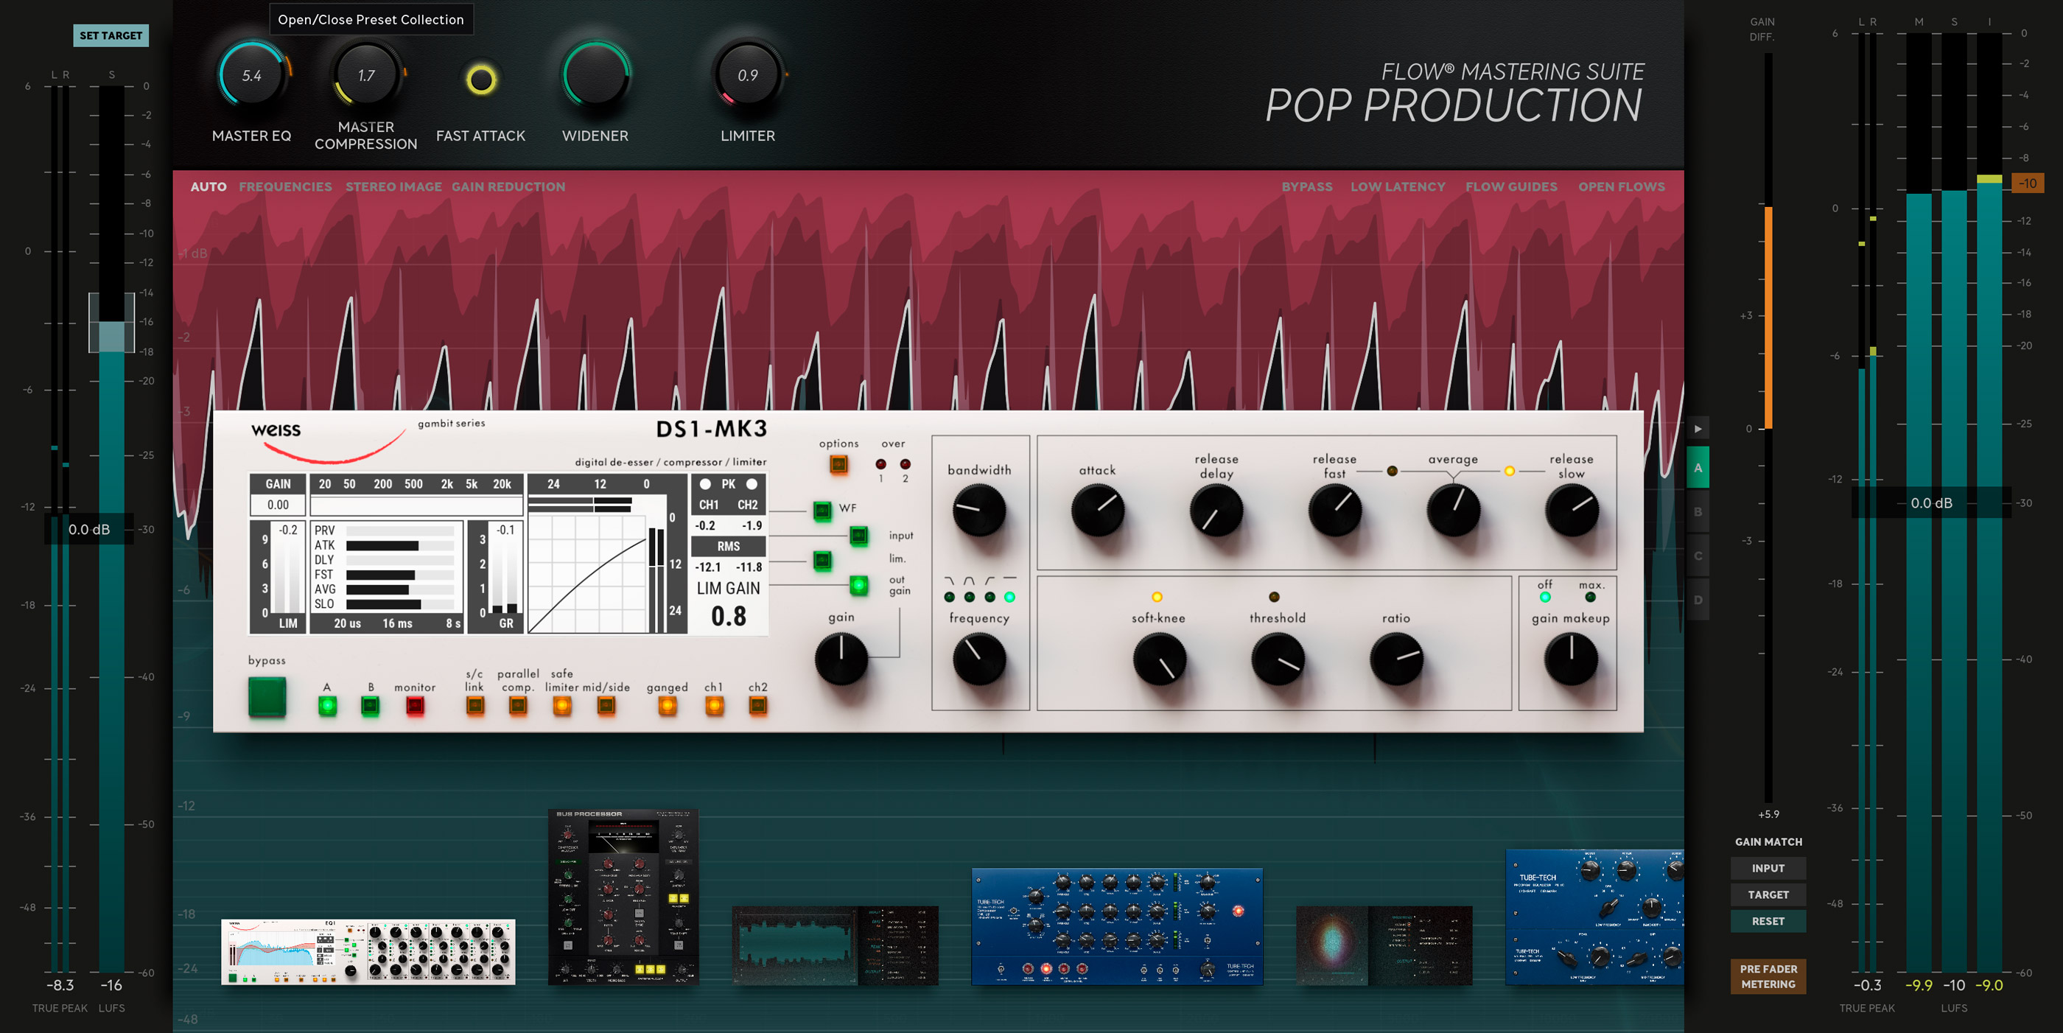This screenshot has height=1033, width=2063.
Task: Select snapshot slot B
Action: click(1698, 511)
